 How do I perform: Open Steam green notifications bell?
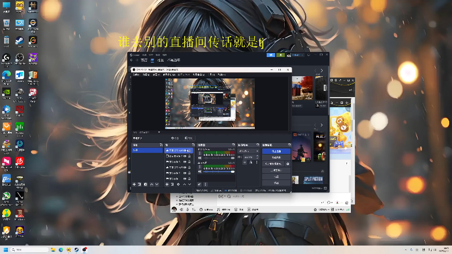pyautogui.click(x=280, y=55)
